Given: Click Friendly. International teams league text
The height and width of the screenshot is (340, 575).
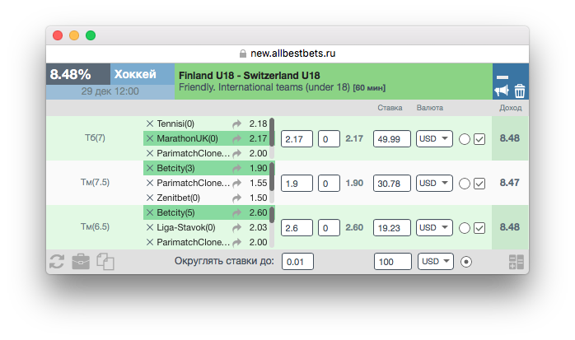Looking at the screenshot, I should coord(264,87).
